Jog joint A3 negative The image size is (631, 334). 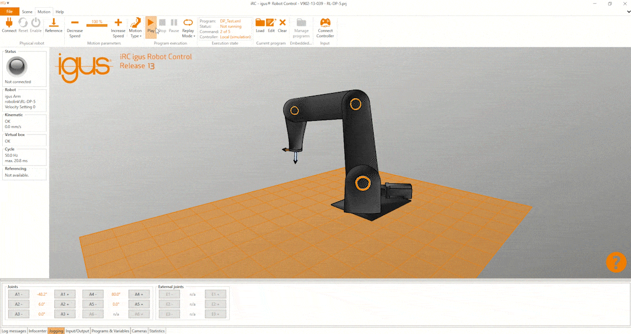[x=18, y=314]
